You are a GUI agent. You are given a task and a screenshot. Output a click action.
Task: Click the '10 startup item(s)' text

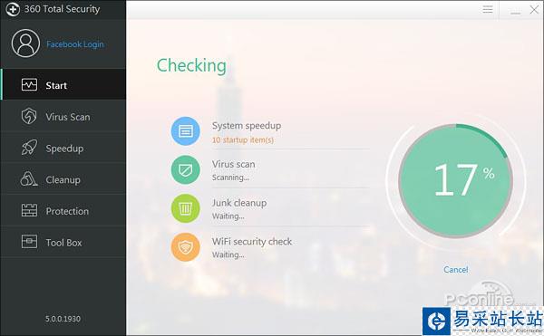[x=243, y=140]
